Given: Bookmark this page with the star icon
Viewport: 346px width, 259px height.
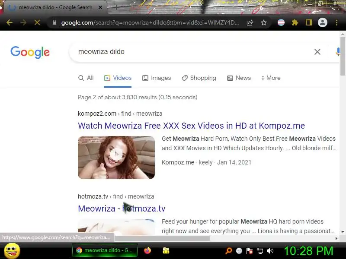Looking at the screenshot, I should [264, 22].
